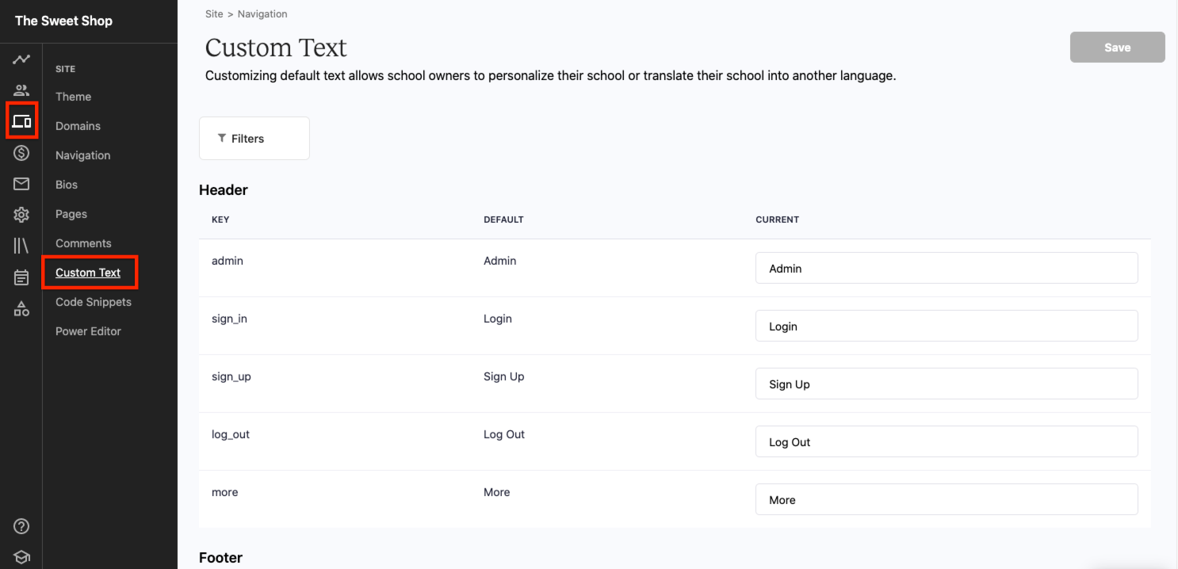Go to Navigation in Site menu
This screenshot has height=569, width=1178.
click(x=83, y=155)
